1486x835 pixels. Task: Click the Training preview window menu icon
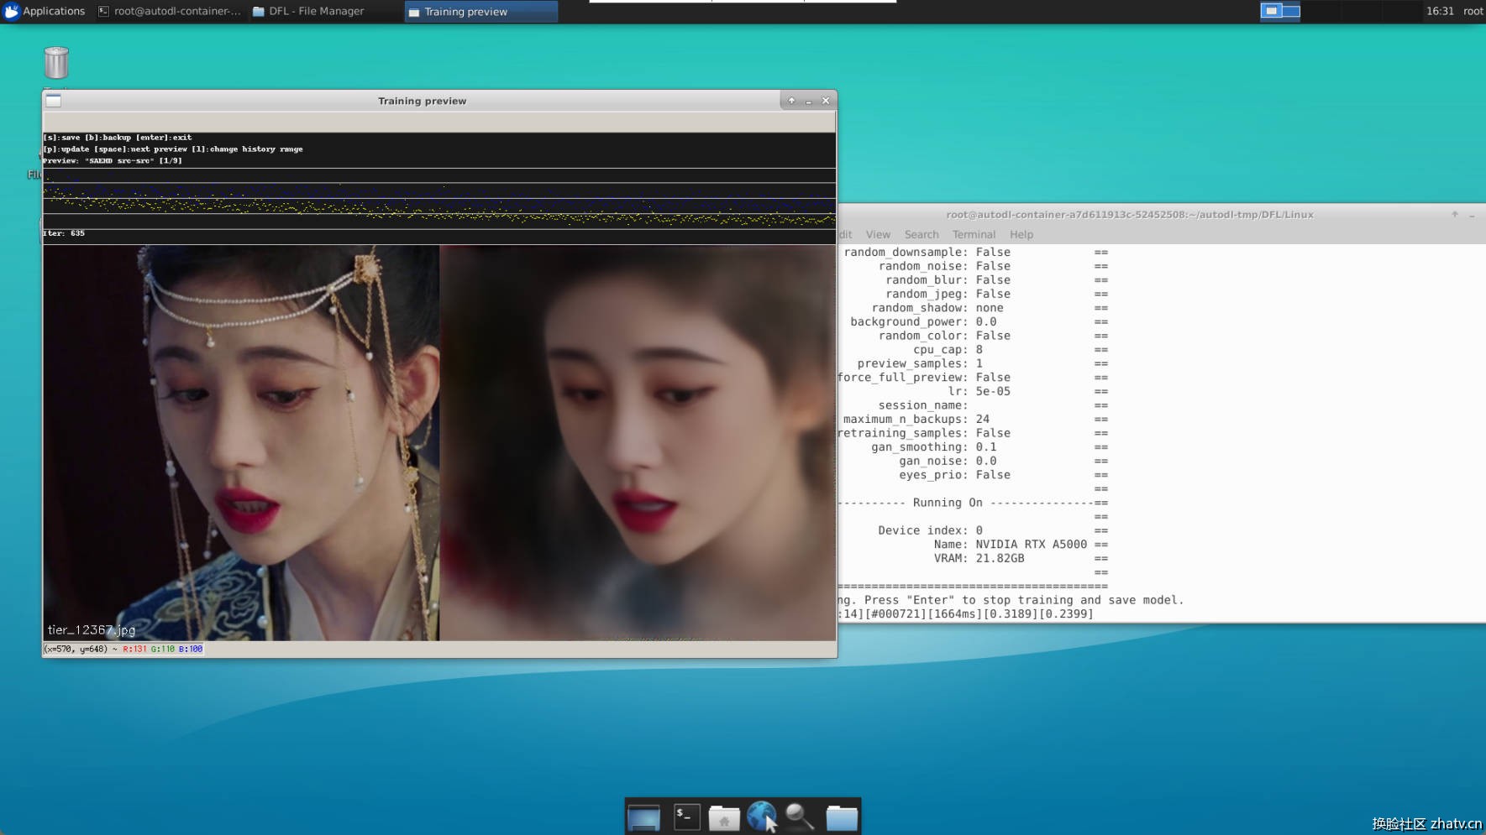coord(54,101)
